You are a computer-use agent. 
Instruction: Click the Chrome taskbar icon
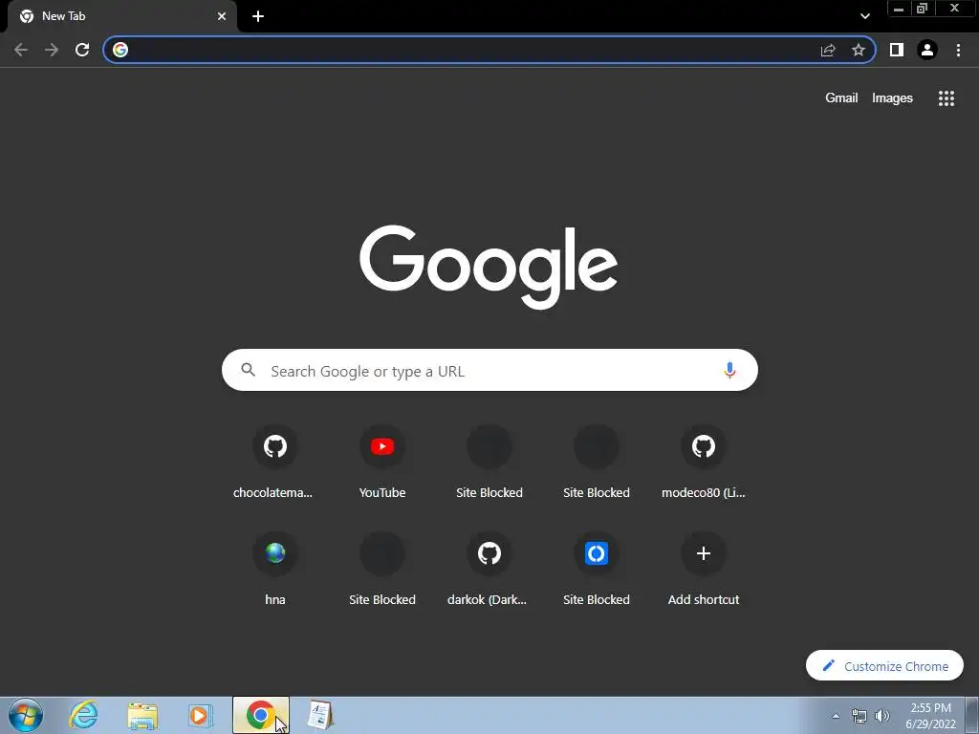click(260, 715)
